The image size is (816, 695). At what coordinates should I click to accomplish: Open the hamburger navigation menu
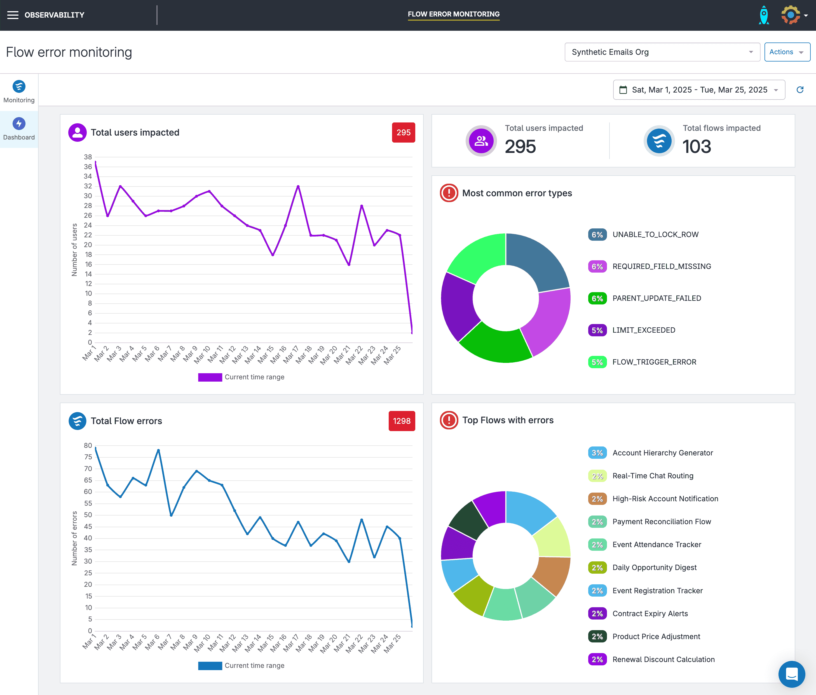click(13, 15)
